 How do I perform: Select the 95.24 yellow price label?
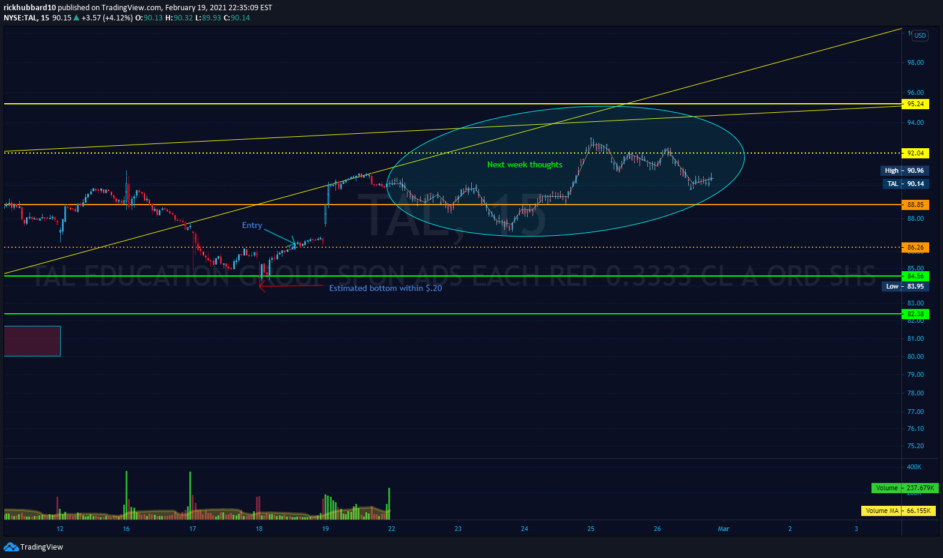pos(915,104)
